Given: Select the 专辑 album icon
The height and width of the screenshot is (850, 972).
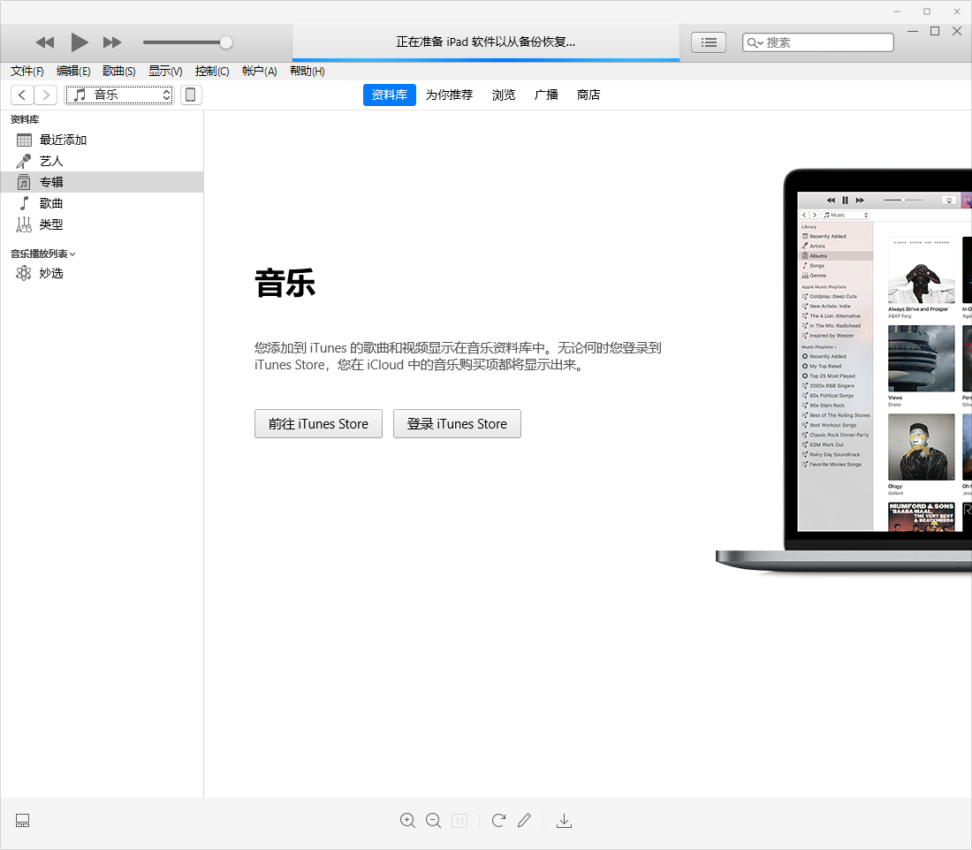Looking at the screenshot, I should (24, 182).
